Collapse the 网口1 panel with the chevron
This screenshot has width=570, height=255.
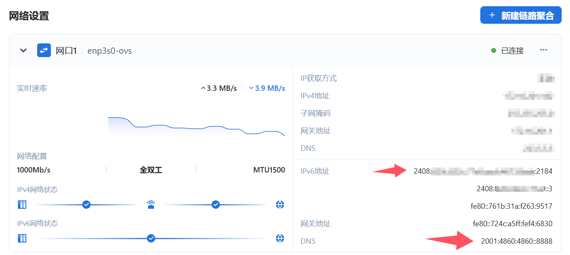point(24,50)
